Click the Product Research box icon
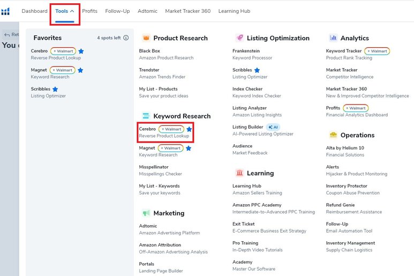 tap(146, 38)
